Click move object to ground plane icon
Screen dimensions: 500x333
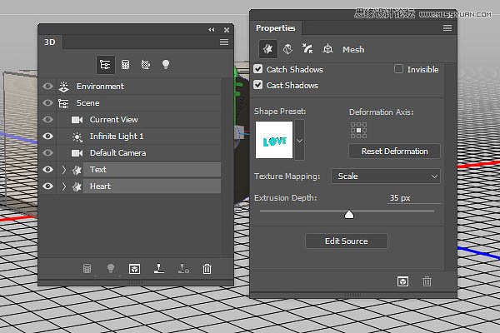(x=159, y=268)
